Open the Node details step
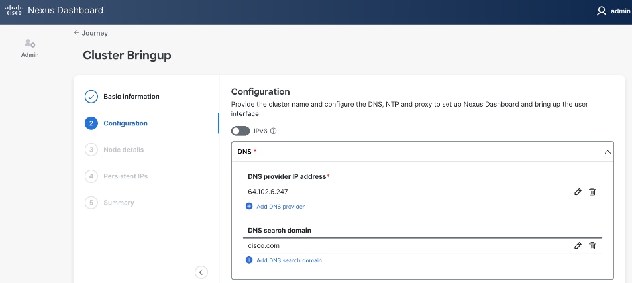 coord(123,150)
